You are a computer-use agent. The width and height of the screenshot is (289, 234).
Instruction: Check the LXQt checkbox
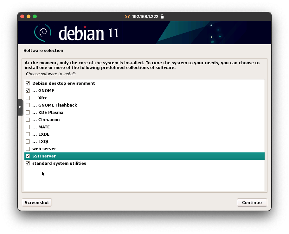(28, 142)
